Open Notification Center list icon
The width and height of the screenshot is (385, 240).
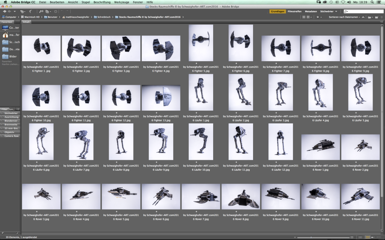pos(379,2)
